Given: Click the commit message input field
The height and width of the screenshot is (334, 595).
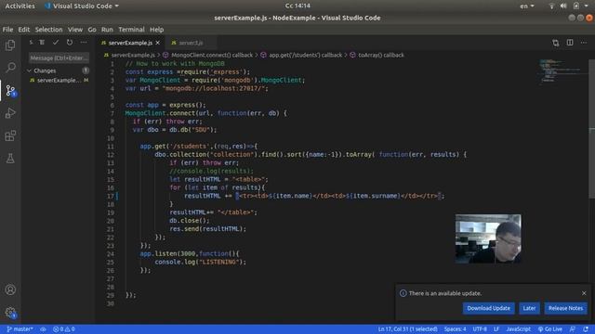Looking at the screenshot, I should tap(59, 58).
